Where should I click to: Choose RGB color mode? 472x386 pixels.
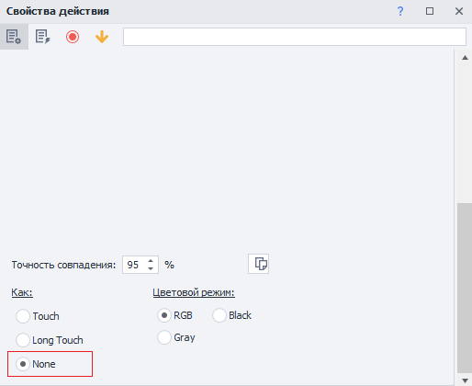[x=174, y=315]
